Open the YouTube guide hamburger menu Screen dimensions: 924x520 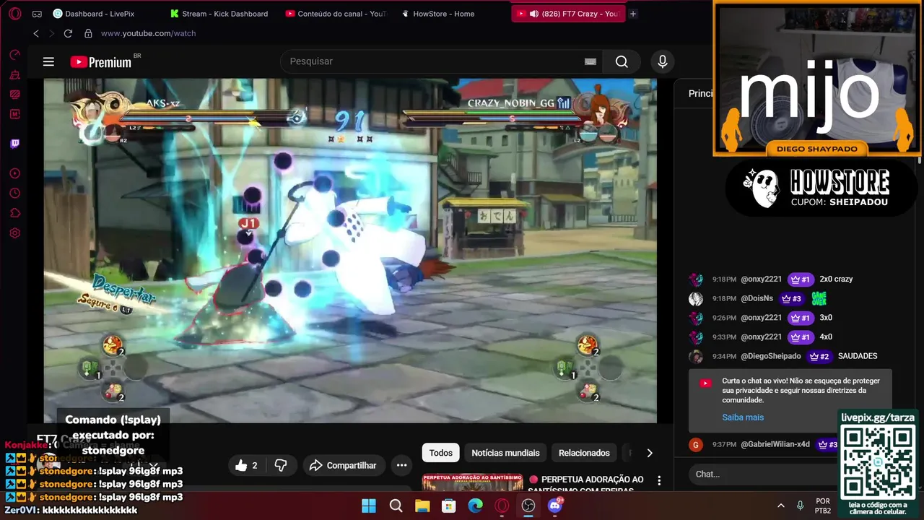pos(48,61)
